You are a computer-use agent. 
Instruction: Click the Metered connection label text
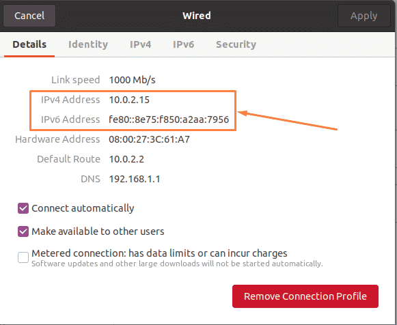(159, 253)
